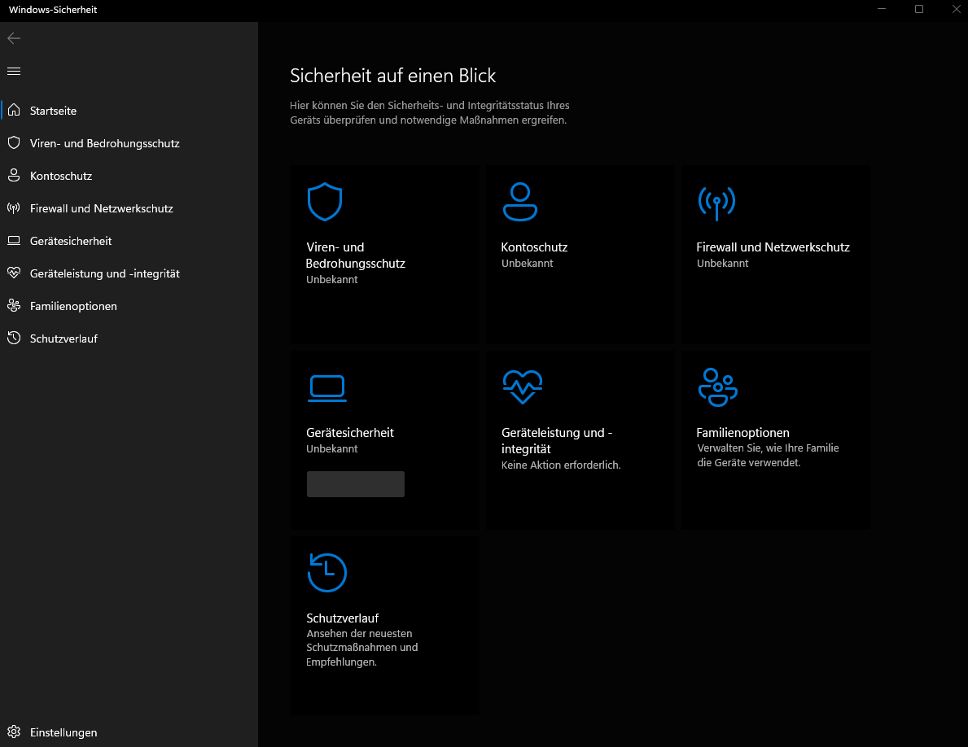The height and width of the screenshot is (747, 968).
Task: Maximize the Windows-Sicherheit window
Action: click(919, 9)
